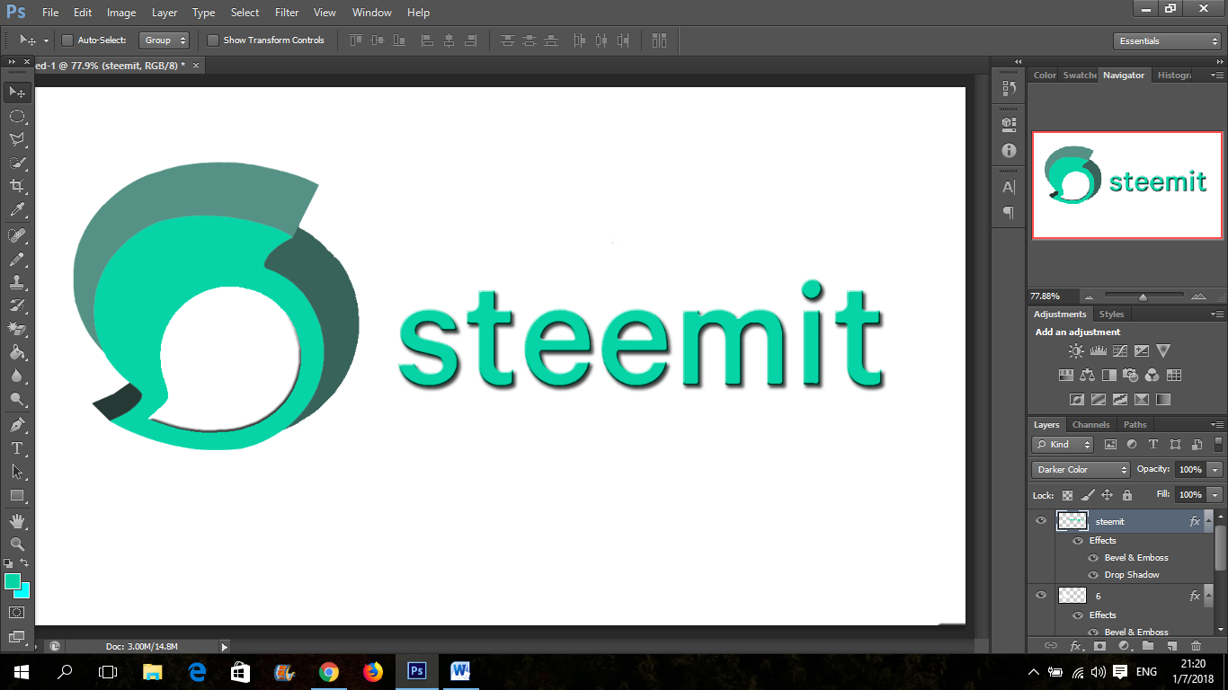Select the Eraser tool
This screenshot has height=690, width=1228.
point(17,329)
